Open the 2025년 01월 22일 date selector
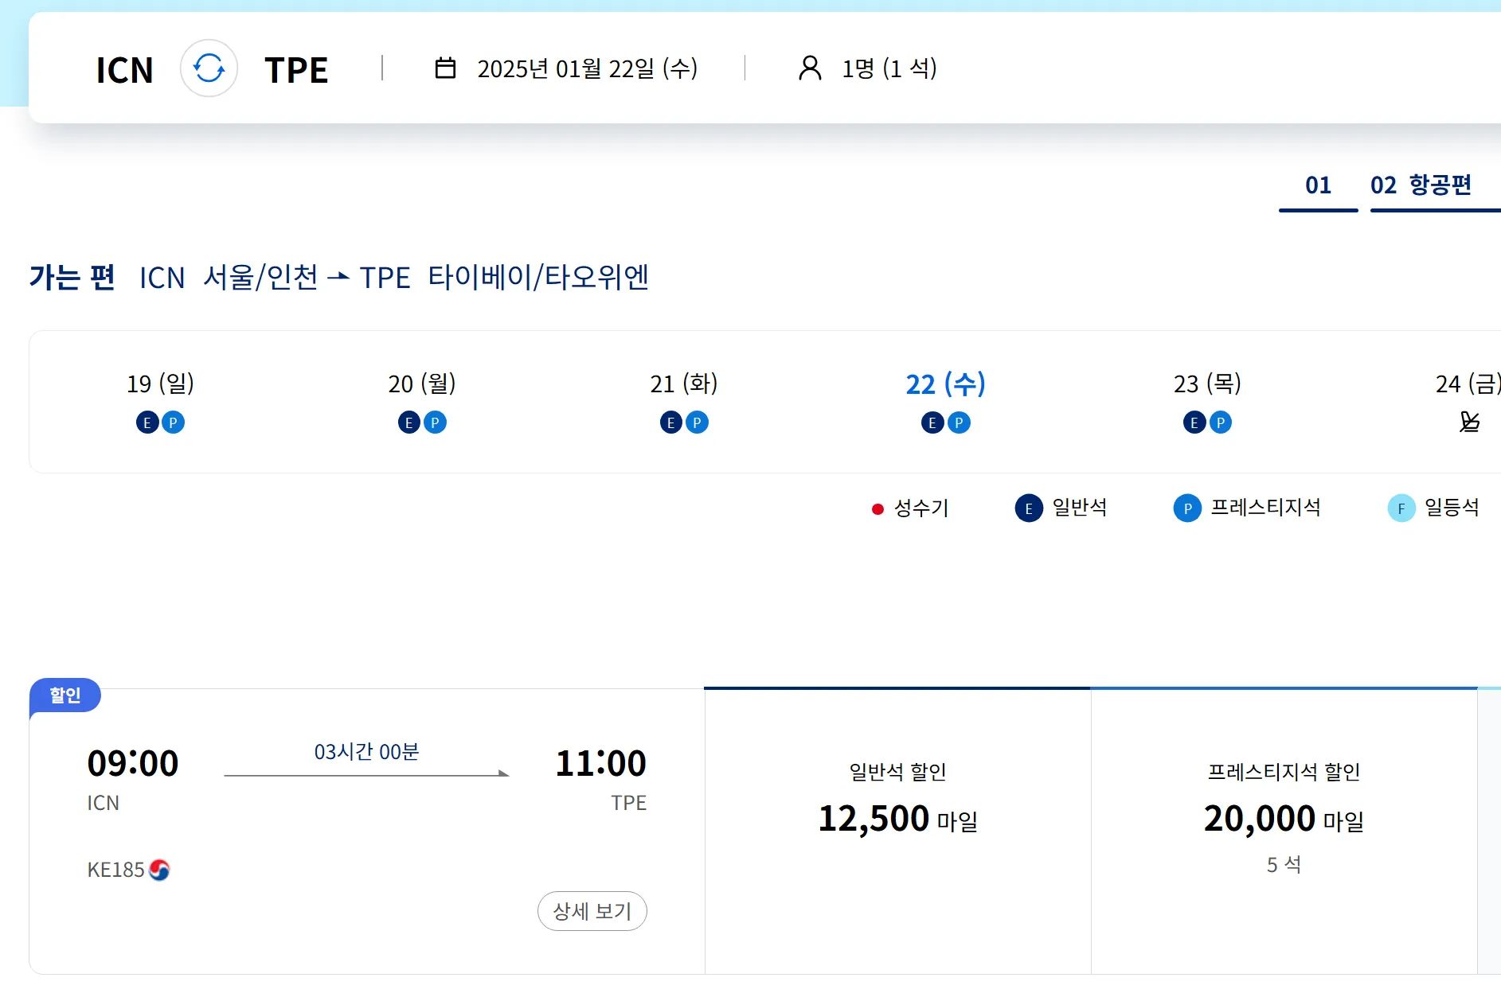Screen dimensions: 1501x997 (587, 68)
